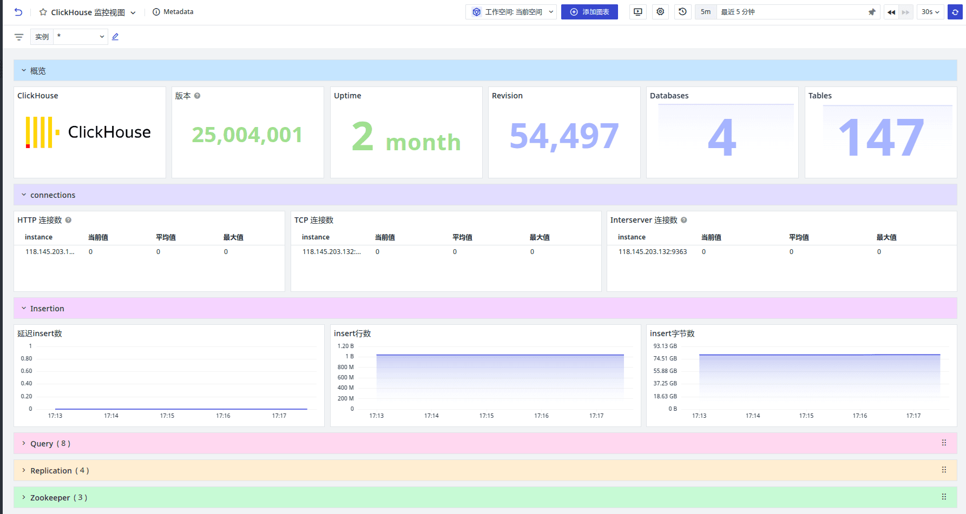This screenshot has width=966, height=514.
Task: Open the 工作空间 workspace selector
Action: click(511, 12)
